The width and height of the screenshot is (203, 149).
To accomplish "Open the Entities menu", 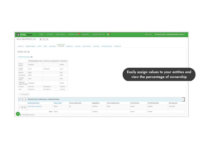I will pos(41,34).
